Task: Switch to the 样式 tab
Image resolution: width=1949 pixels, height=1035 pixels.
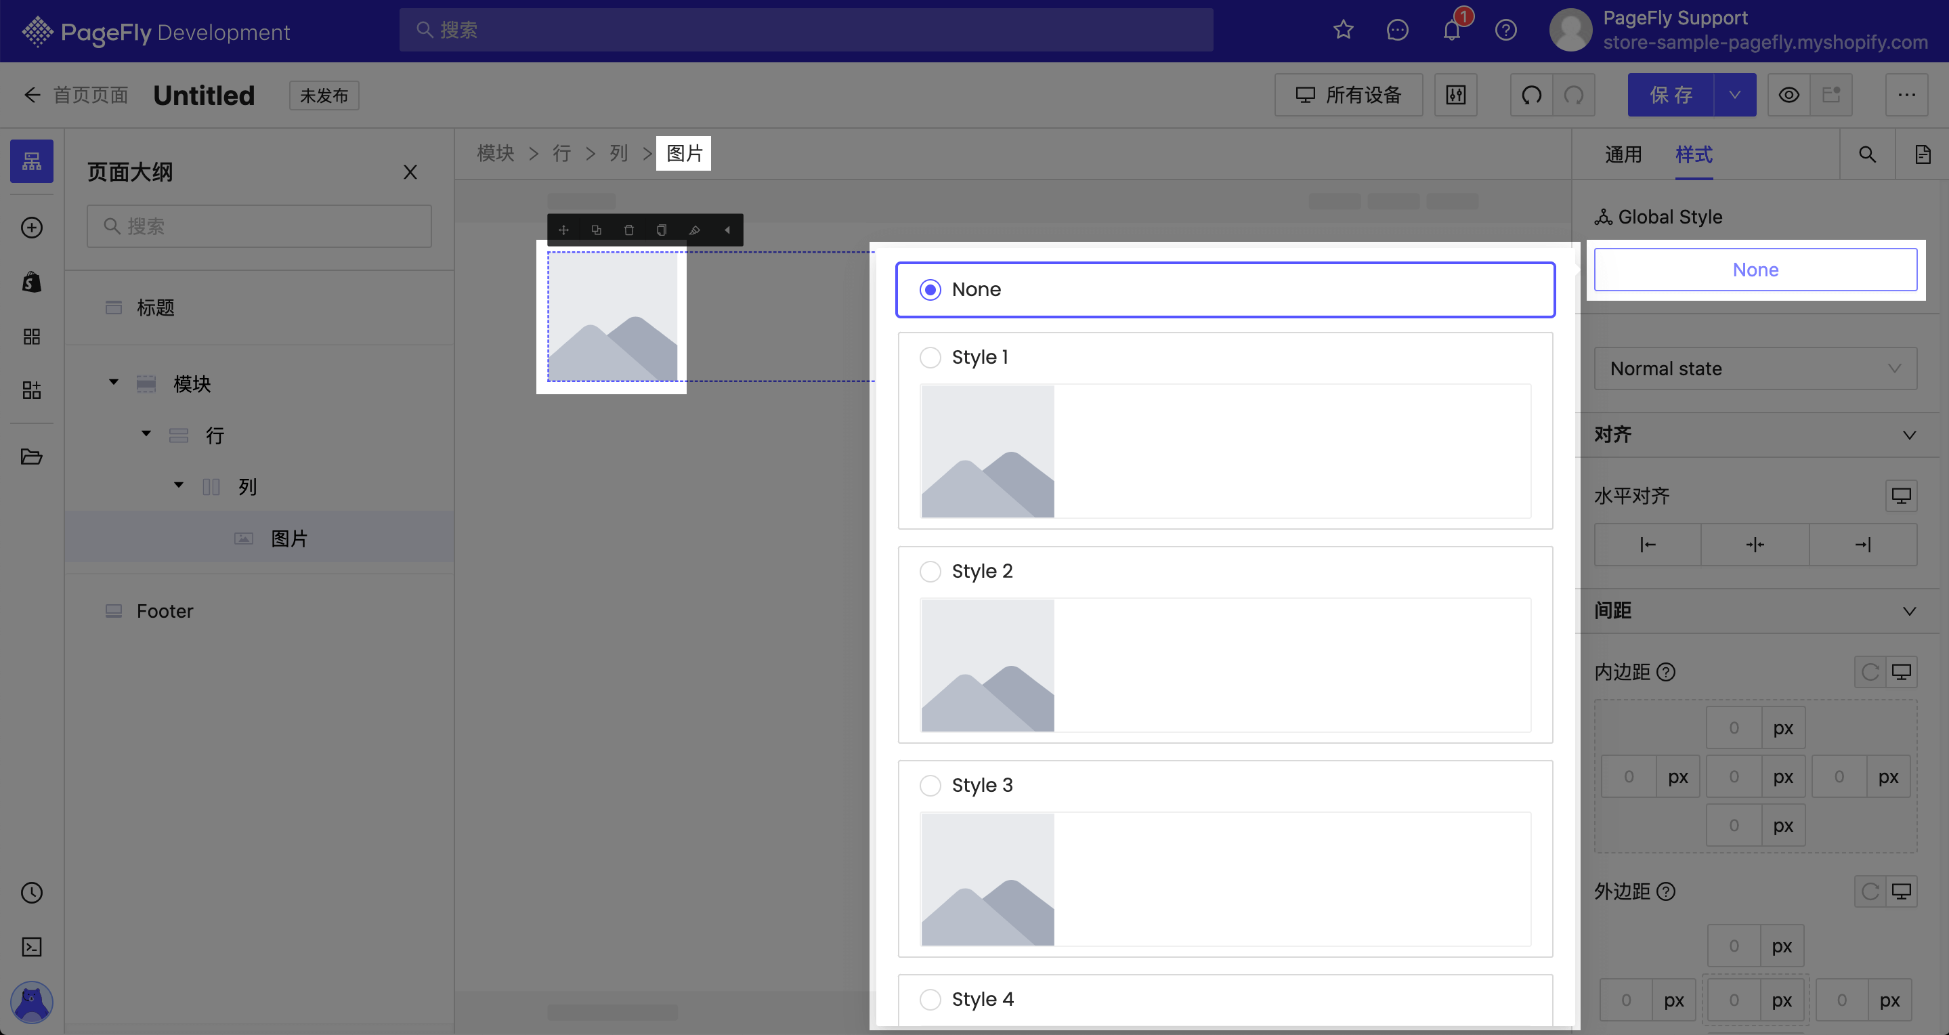Action: 1693,155
